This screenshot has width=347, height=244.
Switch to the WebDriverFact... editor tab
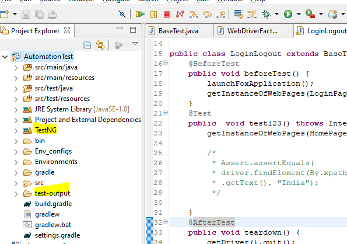click(x=253, y=31)
